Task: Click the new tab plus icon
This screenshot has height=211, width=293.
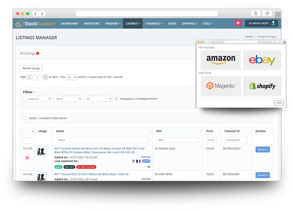Action: (278, 15)
